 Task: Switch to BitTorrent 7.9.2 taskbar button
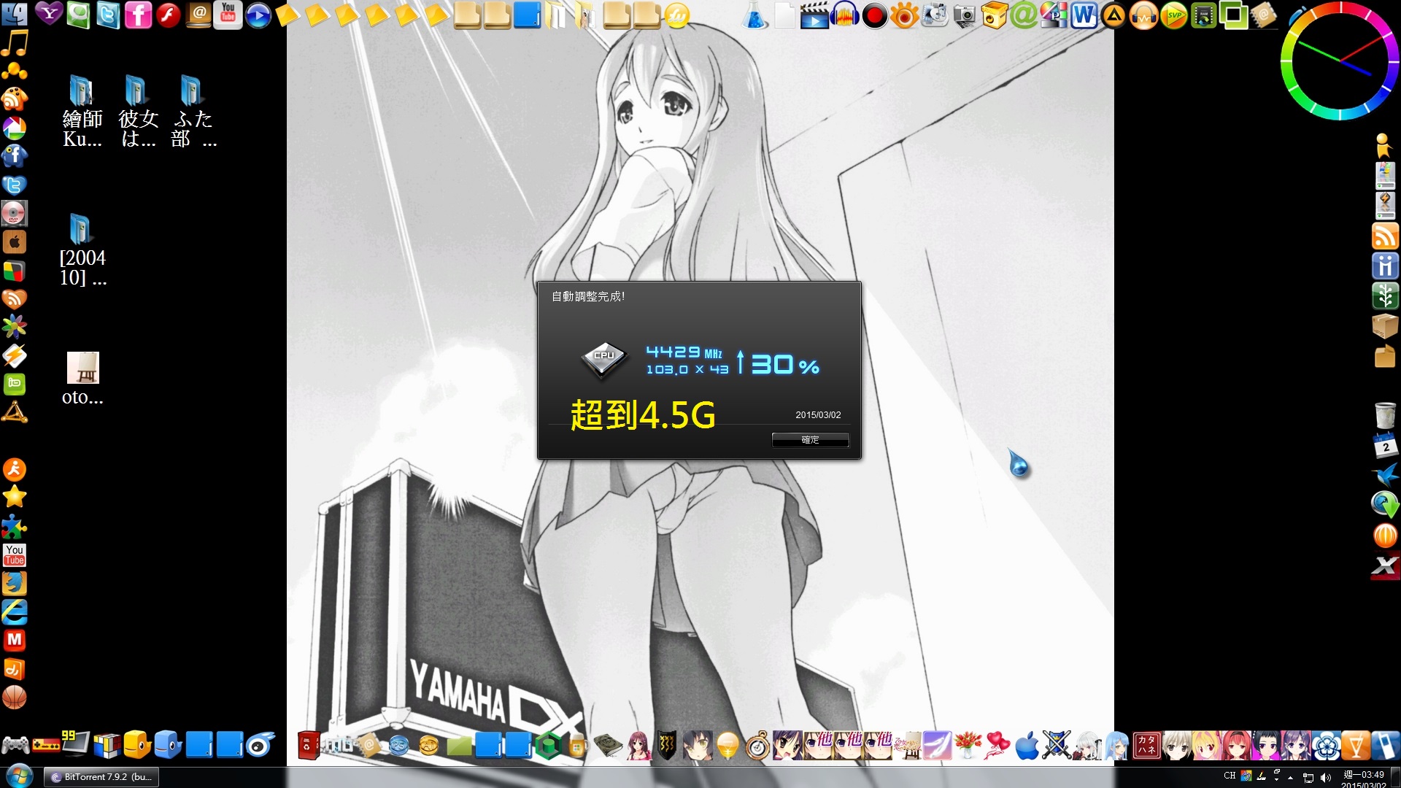pyautogui.click(x=101, y=777)
